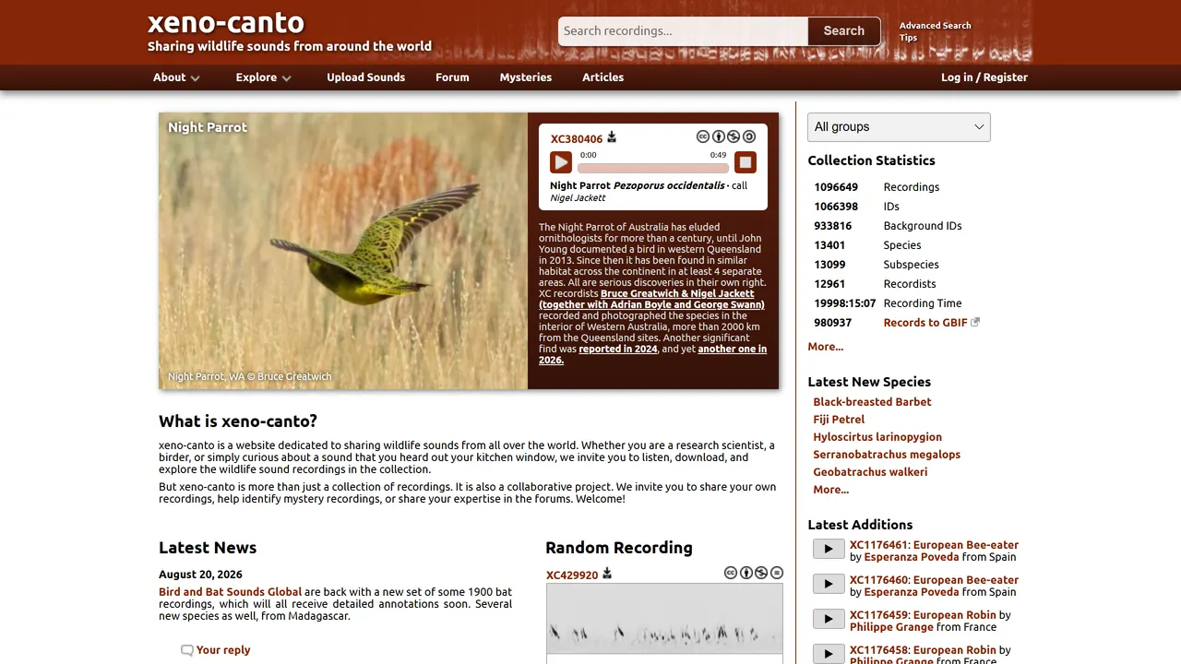
Task: Expand the Explore menu
Action: click(x=264, y=77)
